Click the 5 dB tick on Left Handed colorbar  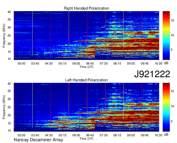[172, 121]
